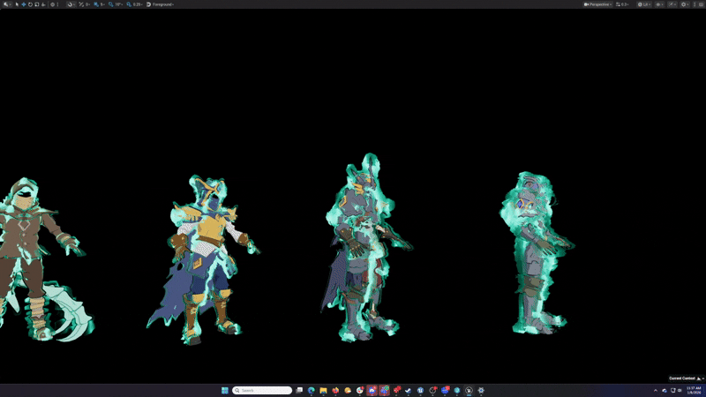Open Settings gear in taskbar
The height and width of the screenshot is (397, 706).
click(481, 390)
